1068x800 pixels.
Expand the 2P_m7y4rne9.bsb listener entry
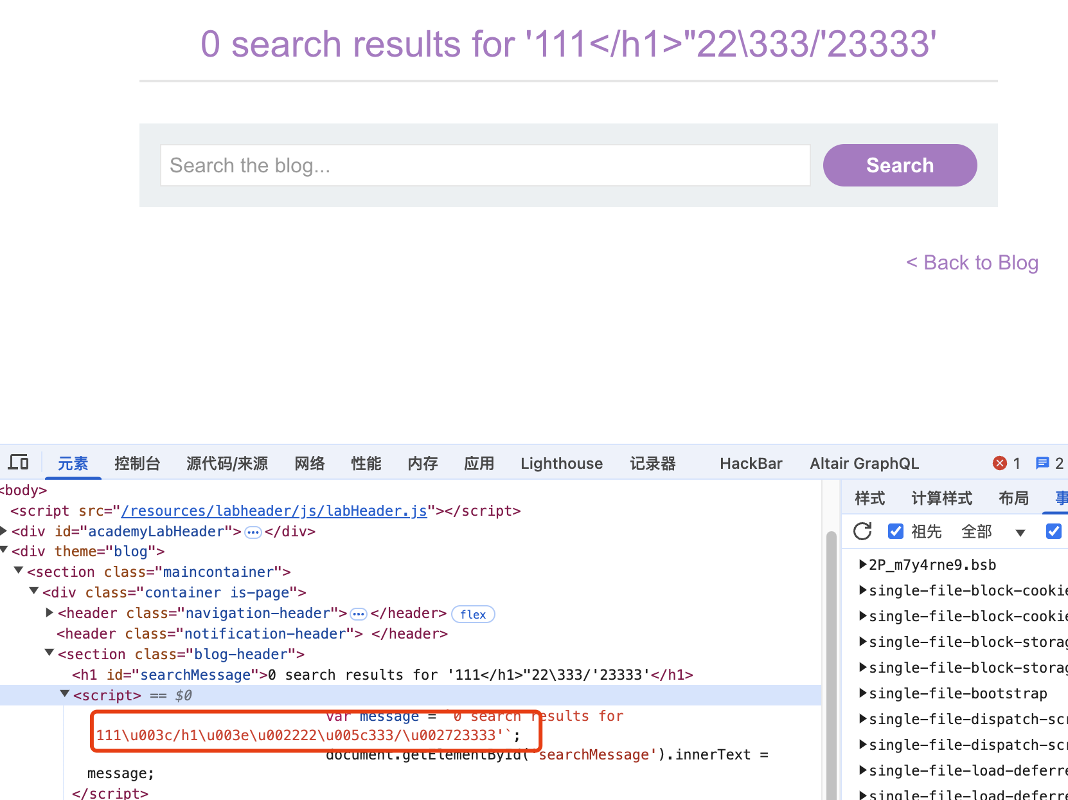863,565
